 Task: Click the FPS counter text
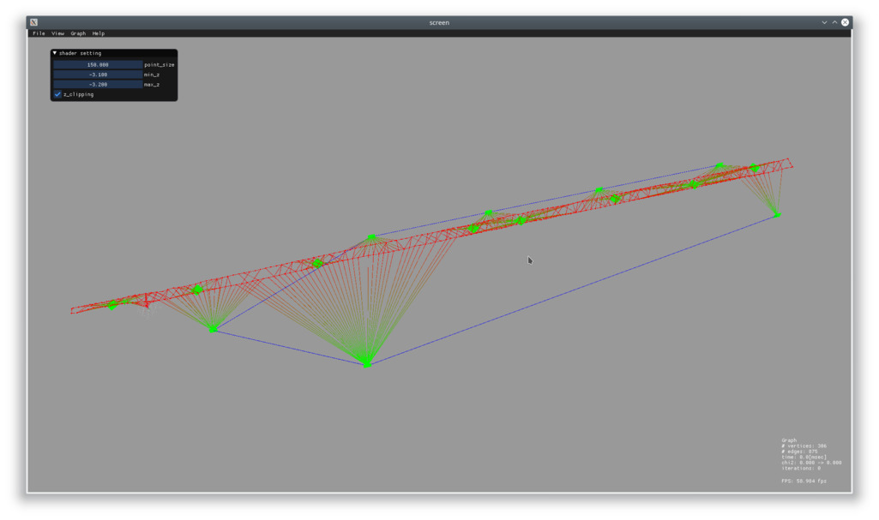[x=804, y=481]
